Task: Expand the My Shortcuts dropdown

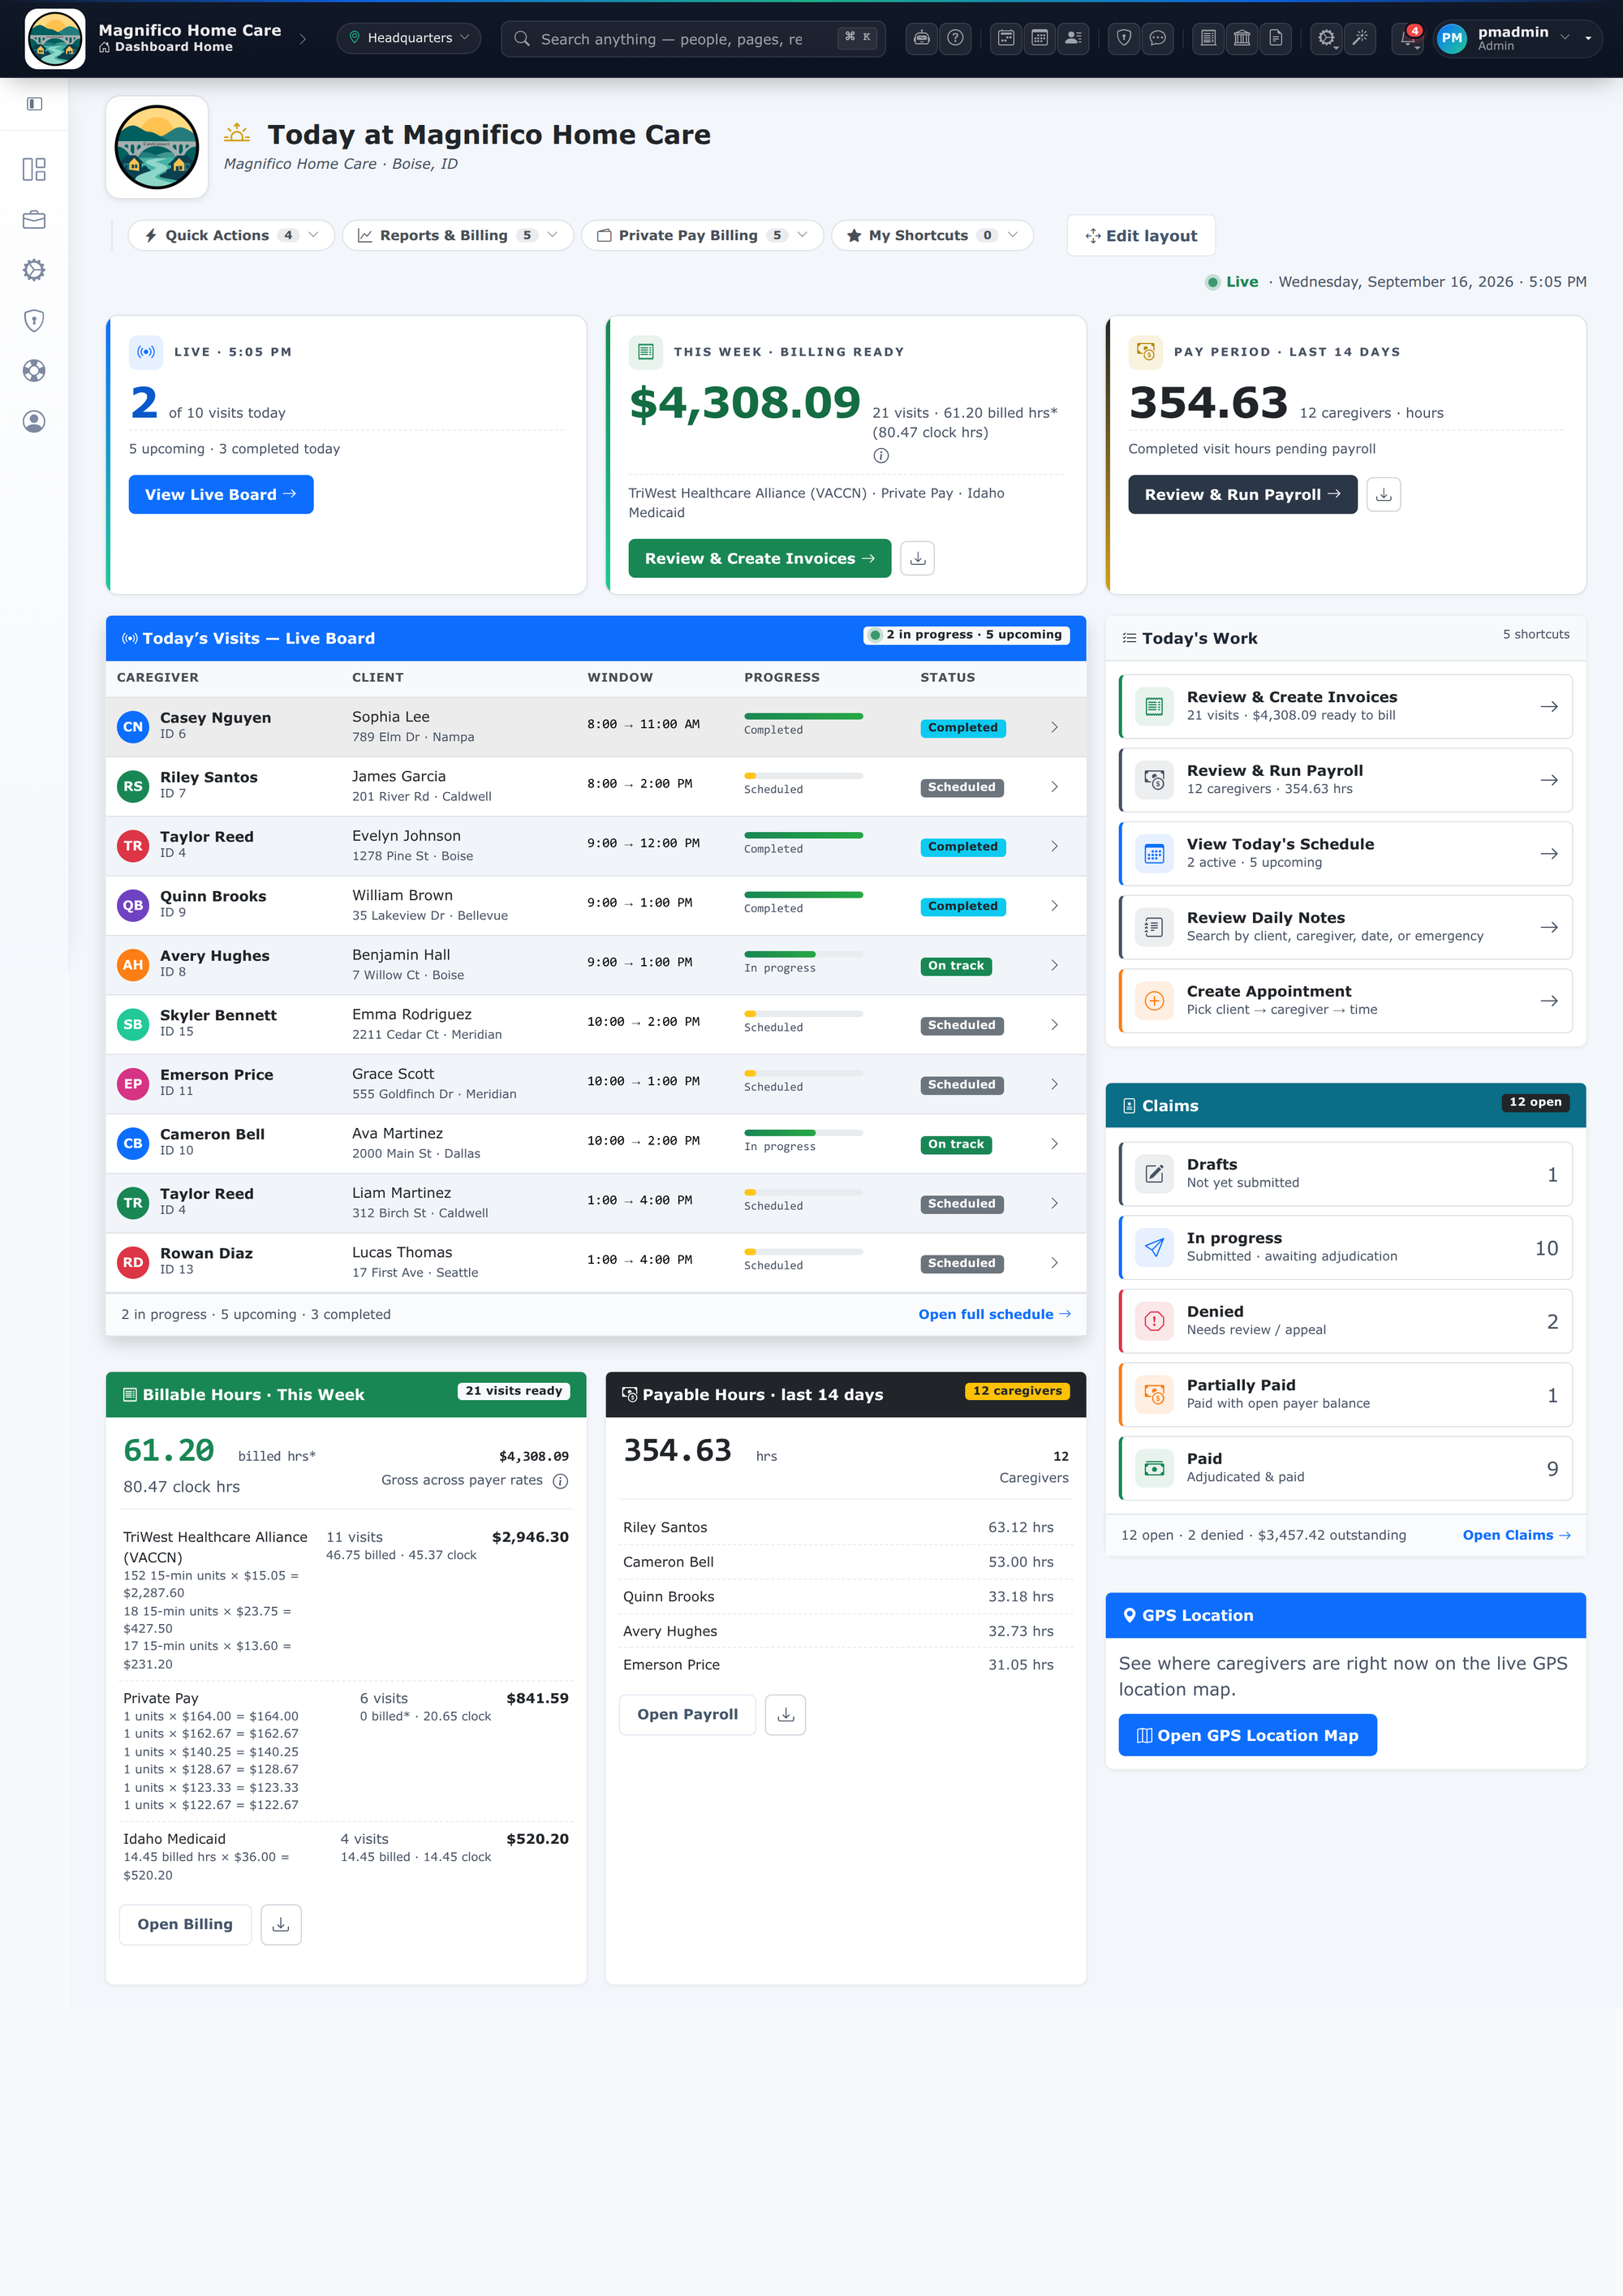Action: pos(932,236)
